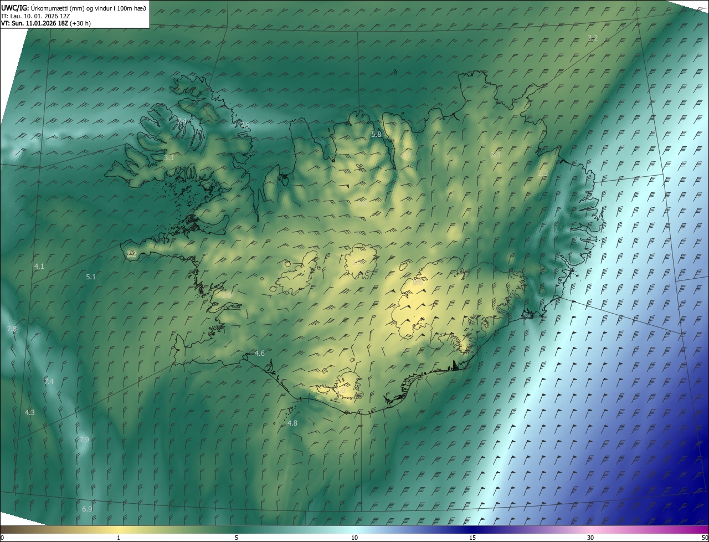
Task: Click the 'IT: Lau. 10. 01. 2026 12Z' line
Action: point(35,16)
